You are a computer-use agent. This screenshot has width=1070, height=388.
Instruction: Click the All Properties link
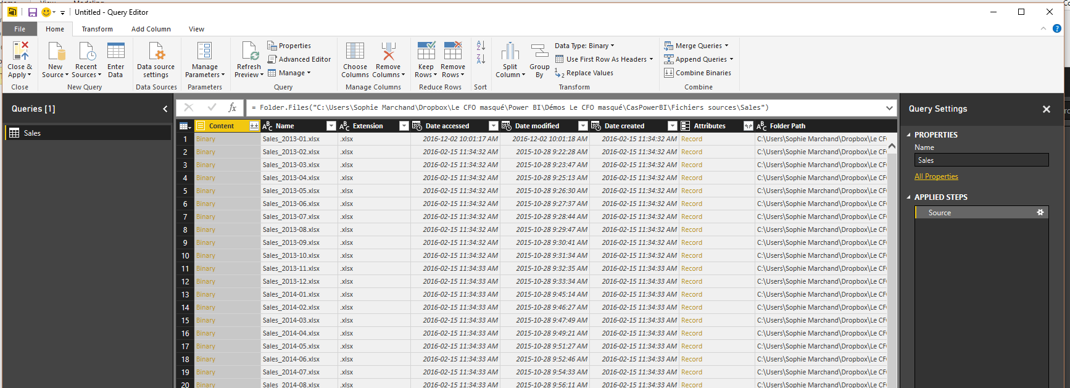click(x=936, y=176)
